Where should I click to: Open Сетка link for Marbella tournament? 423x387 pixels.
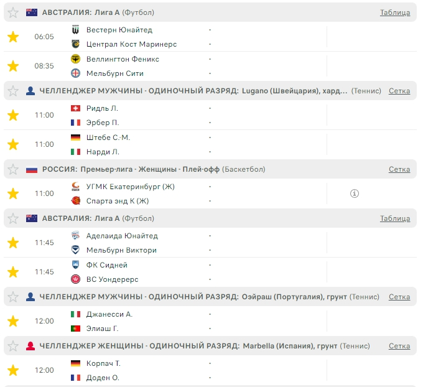point(399,346)
